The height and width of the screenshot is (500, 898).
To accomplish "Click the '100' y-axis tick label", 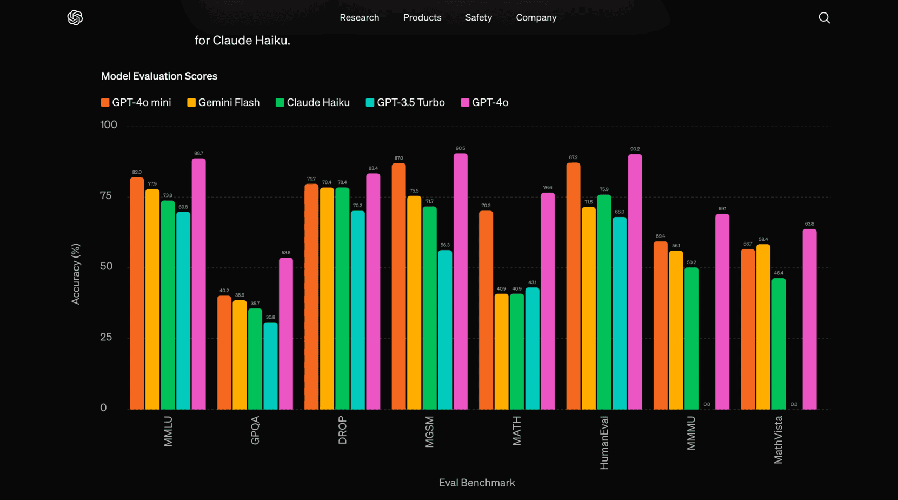I will 109,125.
